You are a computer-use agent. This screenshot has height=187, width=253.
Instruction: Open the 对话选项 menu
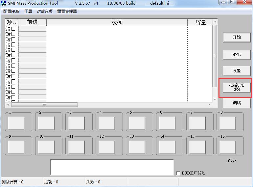[45, 12]
